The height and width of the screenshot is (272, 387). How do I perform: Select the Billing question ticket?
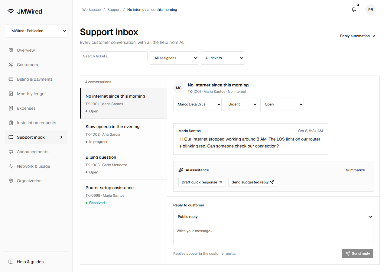click(124, 164)
